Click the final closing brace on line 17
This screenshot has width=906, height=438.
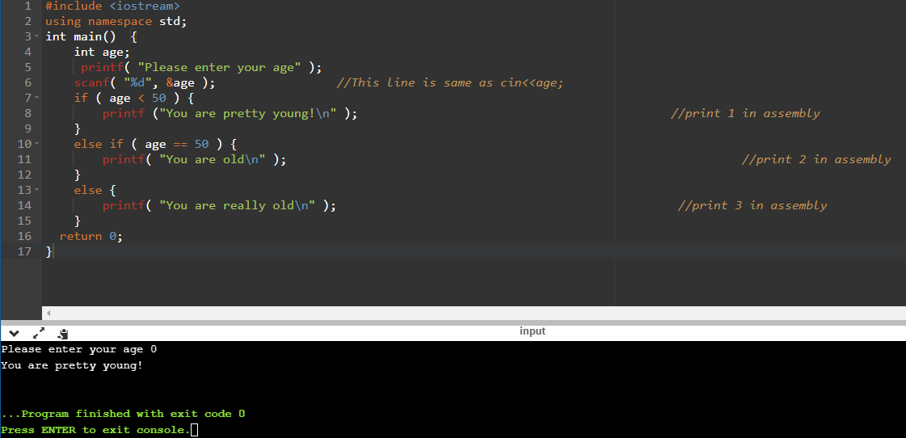point(49,251)
